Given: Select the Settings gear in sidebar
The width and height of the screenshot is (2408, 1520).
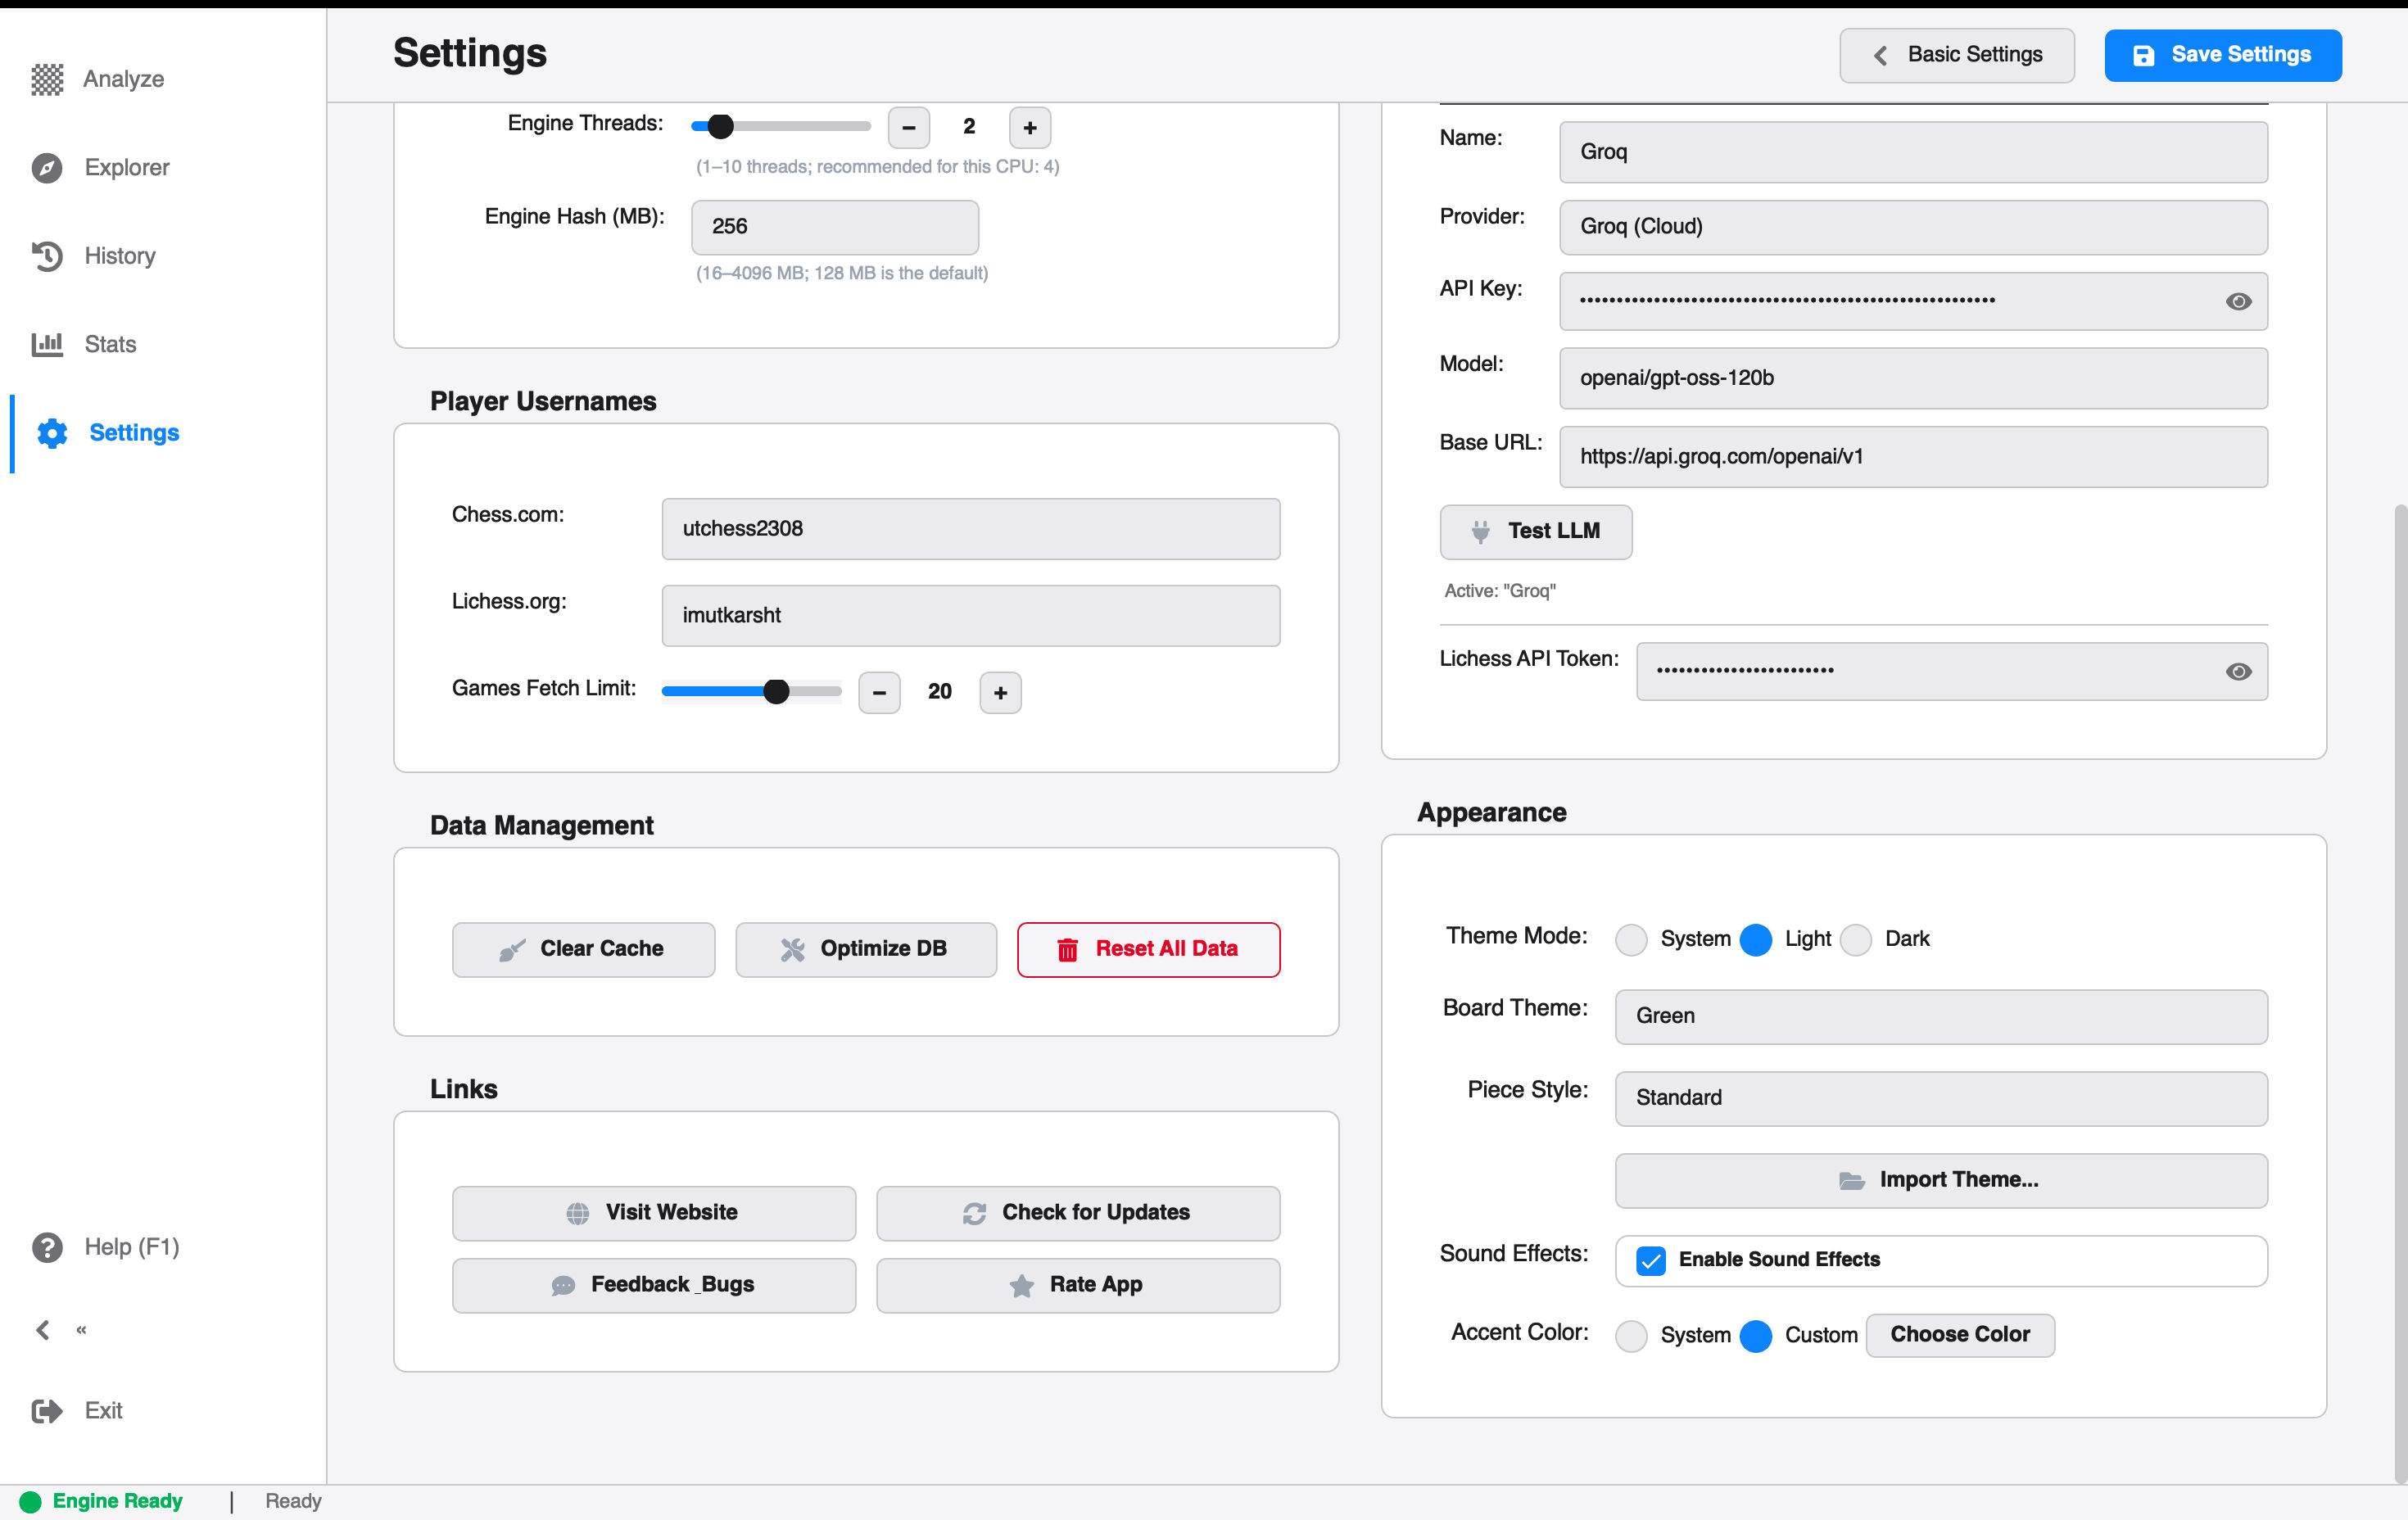Looking at the screenshot, I should click(52, 433).
